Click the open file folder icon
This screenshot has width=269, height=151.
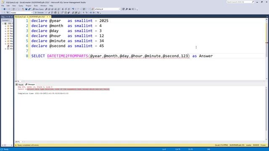[23, 9]
